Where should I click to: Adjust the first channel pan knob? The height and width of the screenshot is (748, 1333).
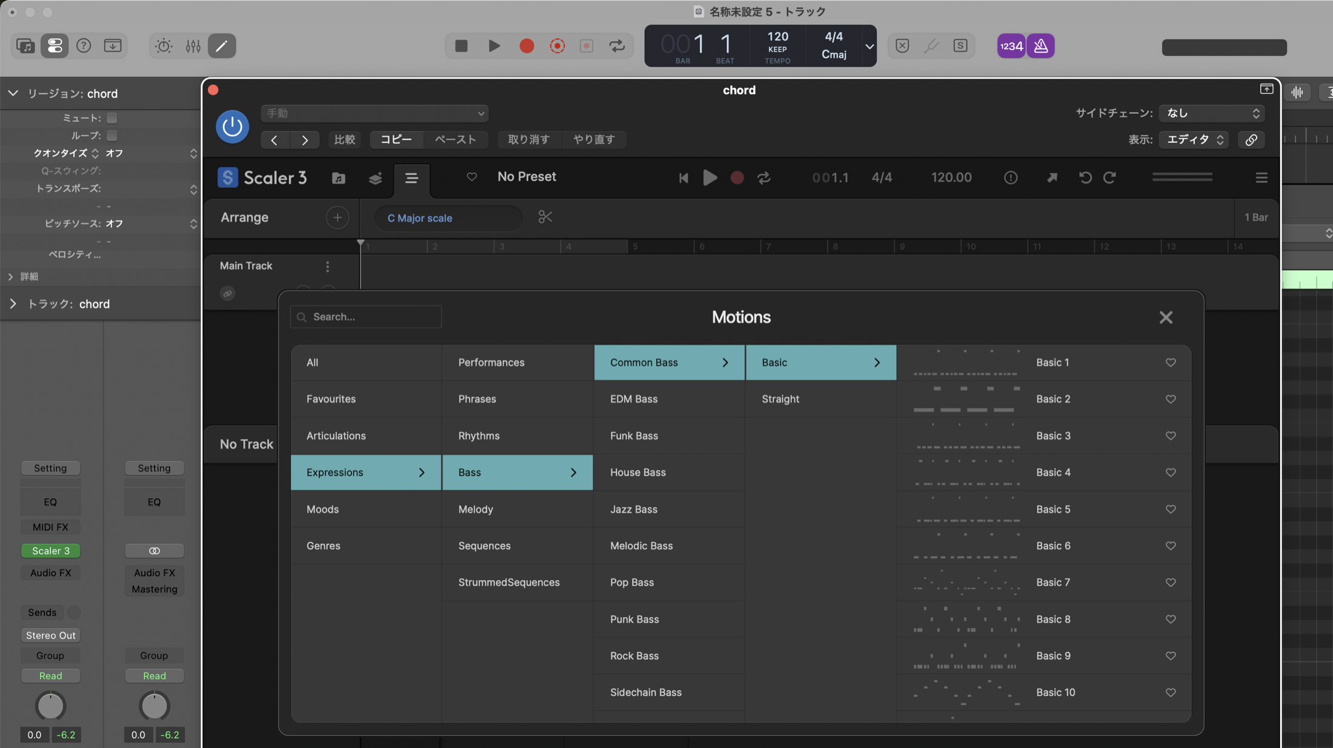tap(50, 706)
